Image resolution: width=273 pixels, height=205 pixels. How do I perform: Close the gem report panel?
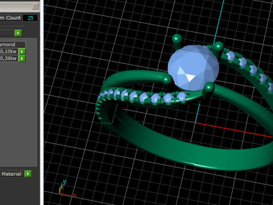[35, 6]
